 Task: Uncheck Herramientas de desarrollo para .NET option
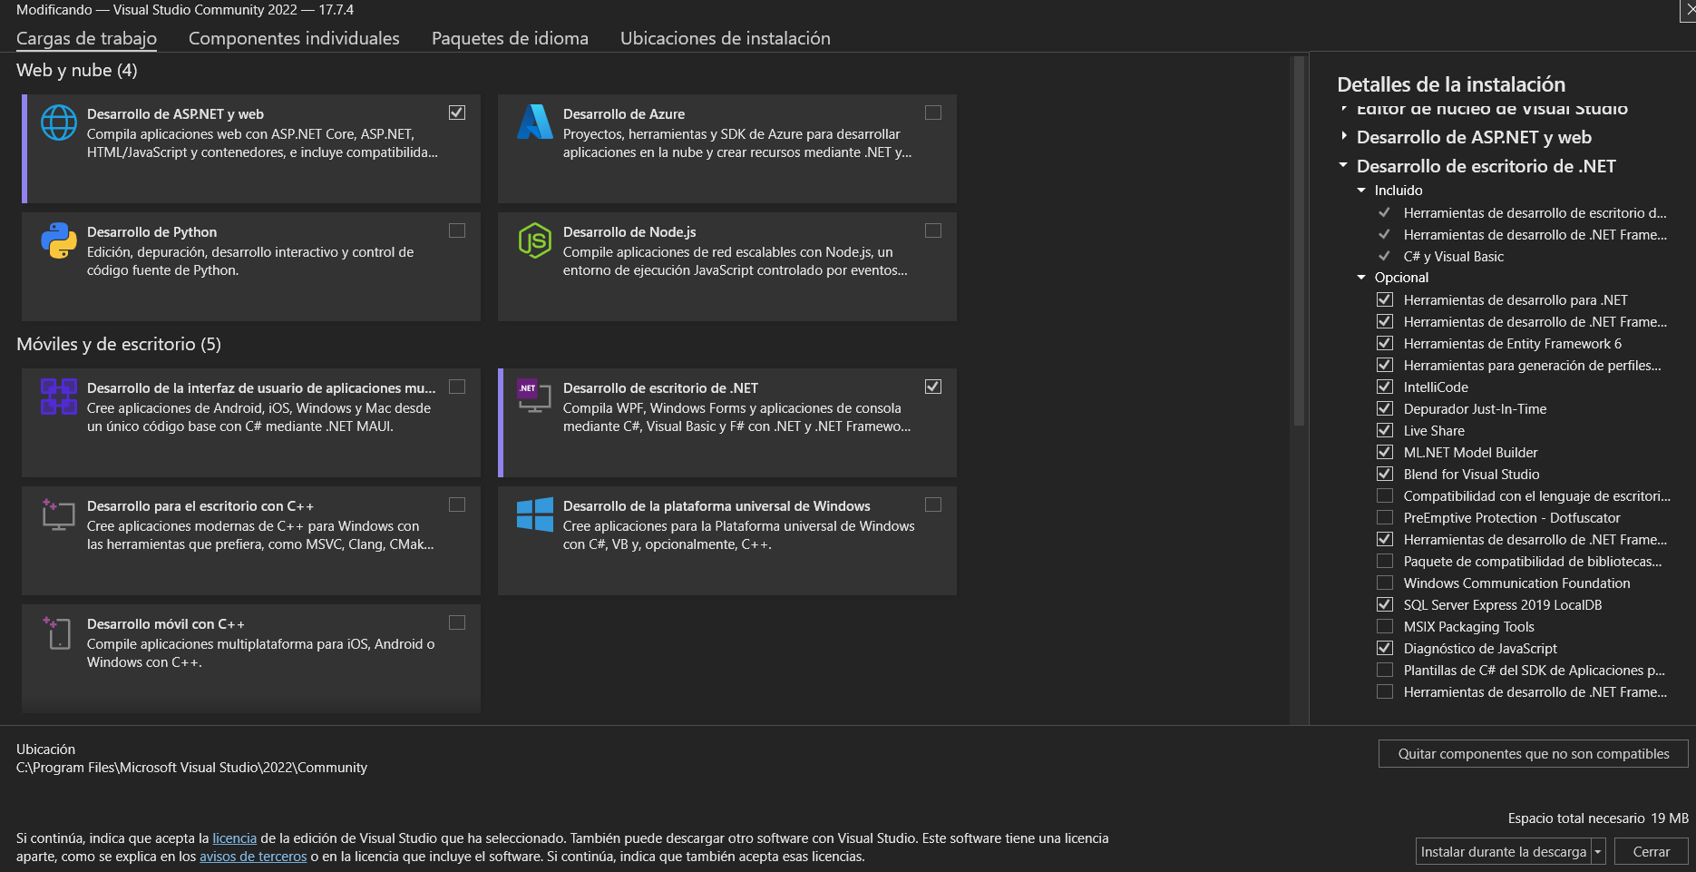[x=1385, y=299]
